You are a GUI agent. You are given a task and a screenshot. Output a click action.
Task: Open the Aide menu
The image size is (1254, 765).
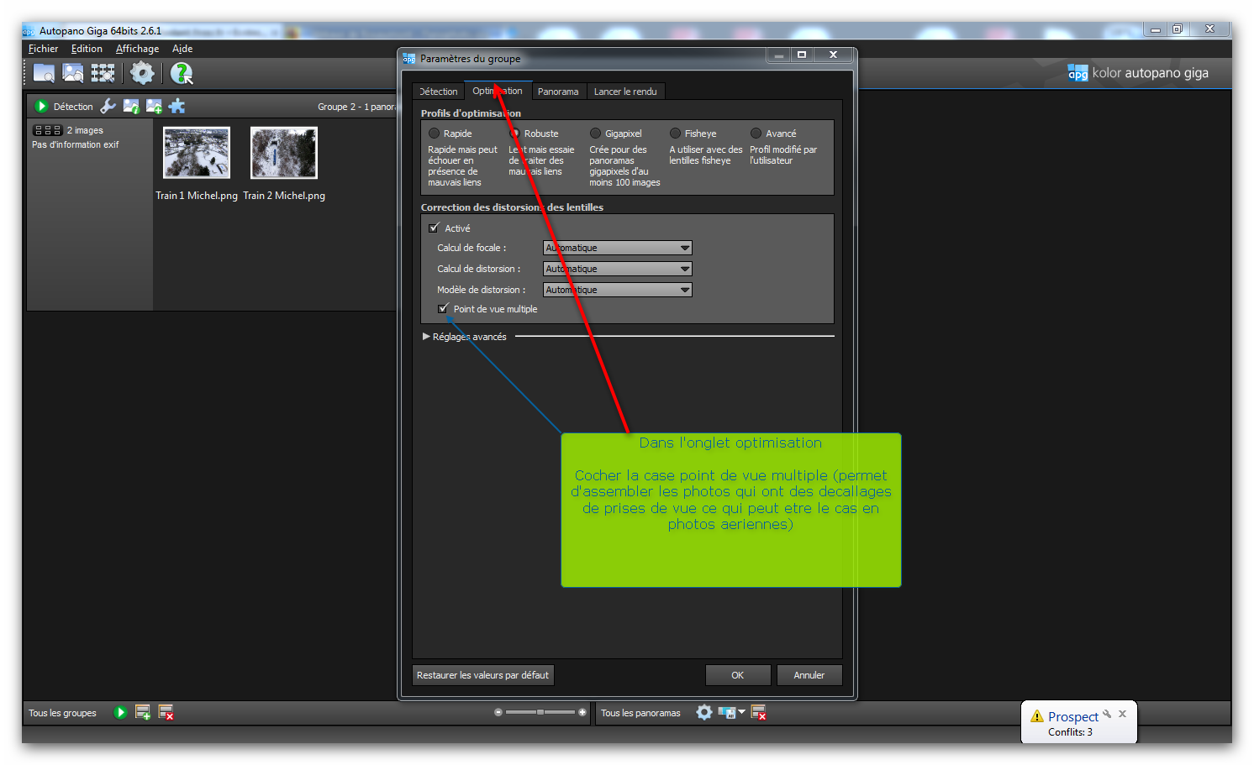pyautogui.click(x=182, y=49)
